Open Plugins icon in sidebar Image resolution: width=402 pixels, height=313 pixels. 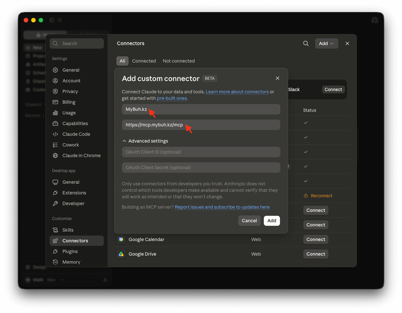tap(55, 251)
